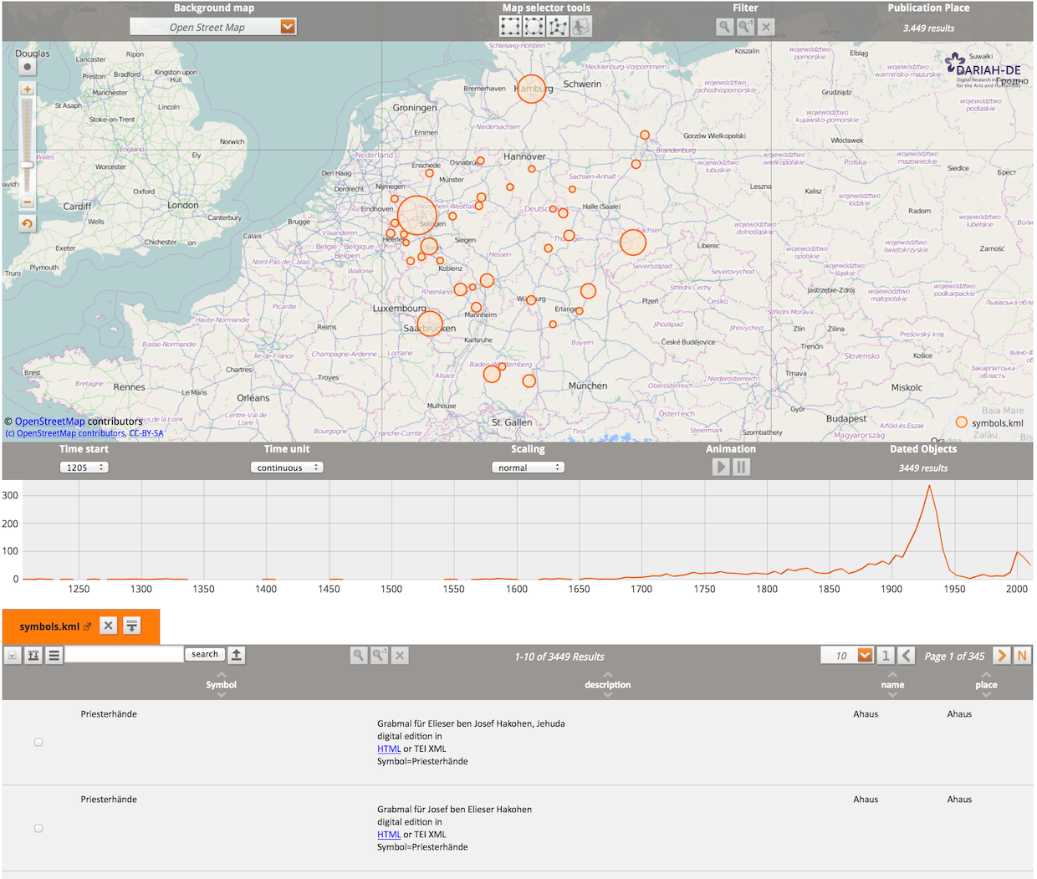The image size is (1037, 879).
Task: Click the table search text field
Action: coord(124,655)
